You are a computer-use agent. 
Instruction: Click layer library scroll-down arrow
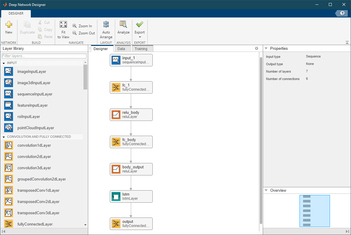click(x=85, y=225)
